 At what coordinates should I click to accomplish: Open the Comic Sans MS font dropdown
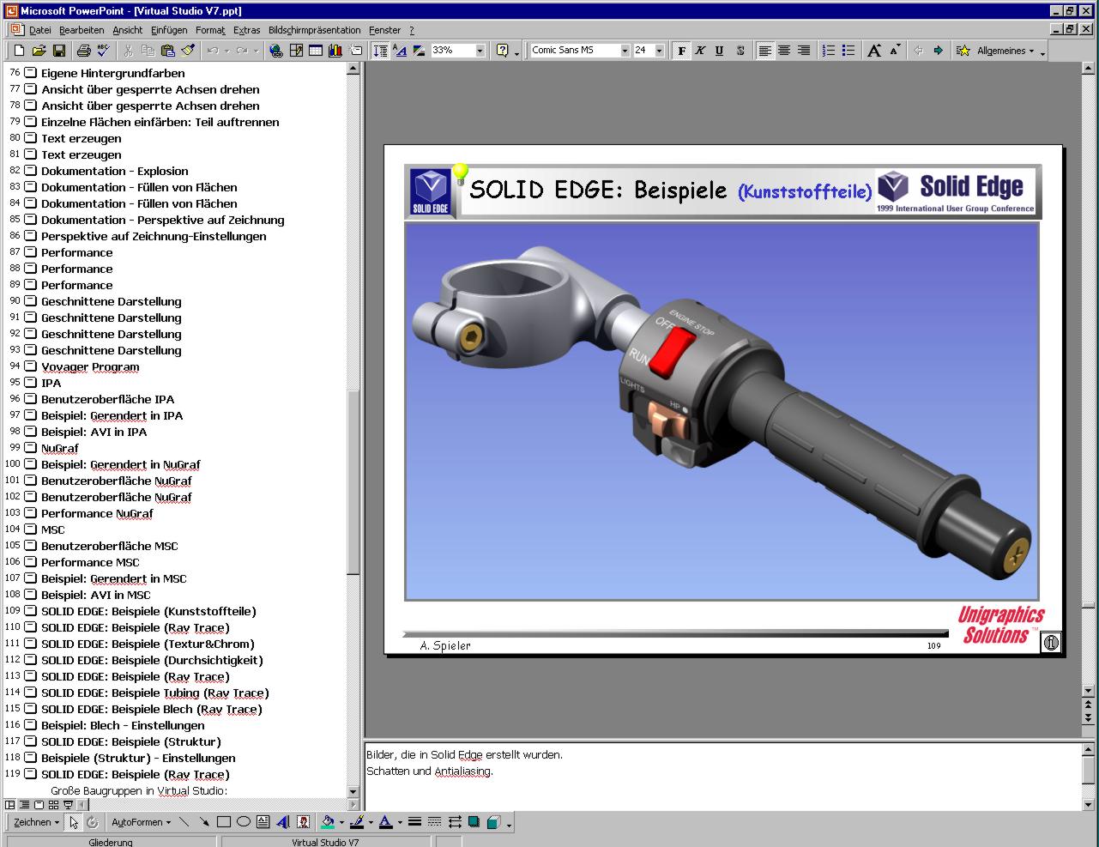point(625,51)
